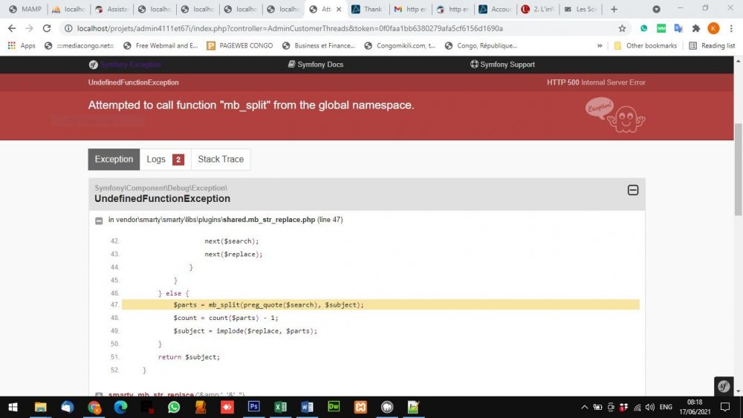
Task: Switch to the MAMP browser tab
Action: (25, 9)
